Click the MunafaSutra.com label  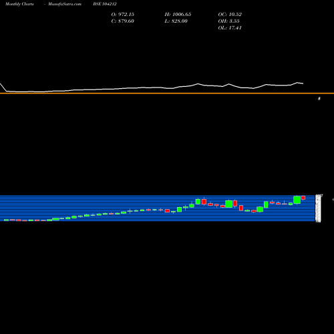[65, 4]
